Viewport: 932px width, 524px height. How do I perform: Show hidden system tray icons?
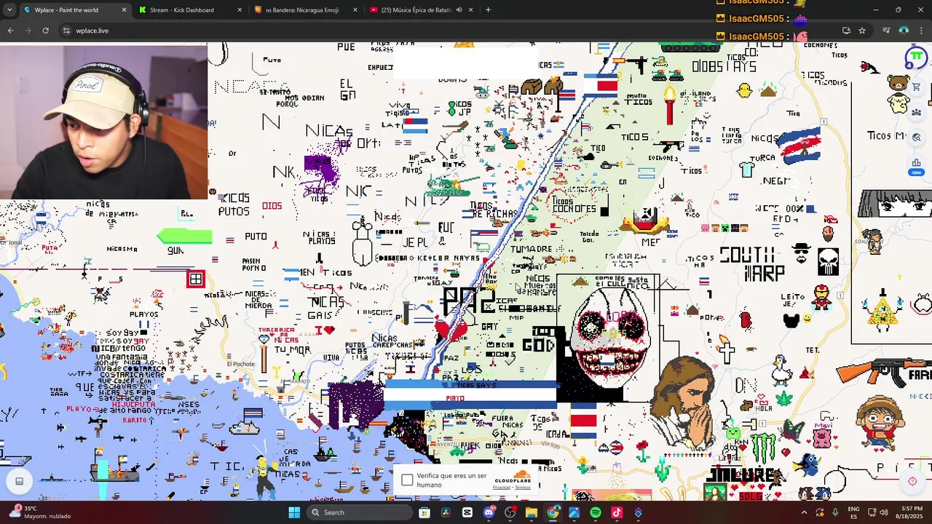coord(804,512)
